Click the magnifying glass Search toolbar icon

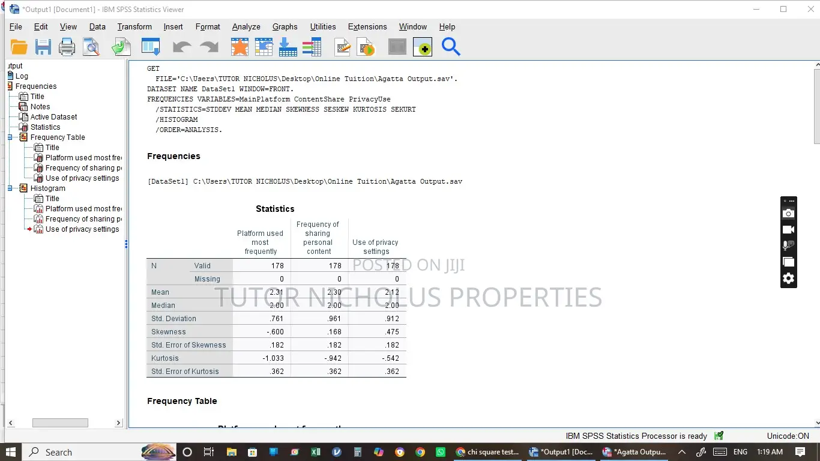coord(451,46)
